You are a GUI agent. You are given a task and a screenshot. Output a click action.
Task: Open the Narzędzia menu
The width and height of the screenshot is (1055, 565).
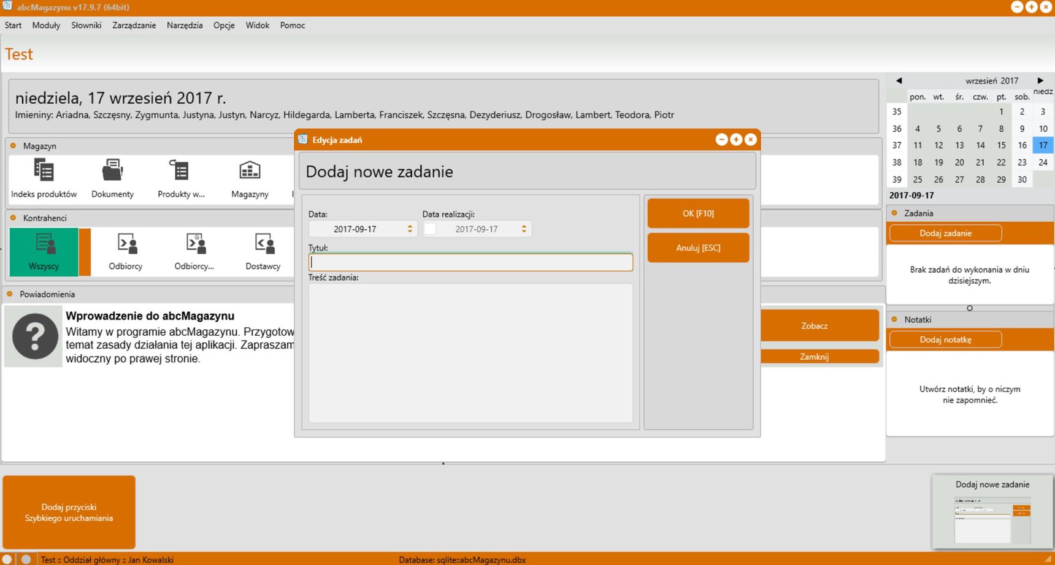185,25
